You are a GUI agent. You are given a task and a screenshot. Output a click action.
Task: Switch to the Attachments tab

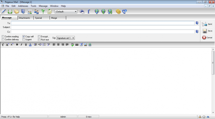click(x=26, y=18)
